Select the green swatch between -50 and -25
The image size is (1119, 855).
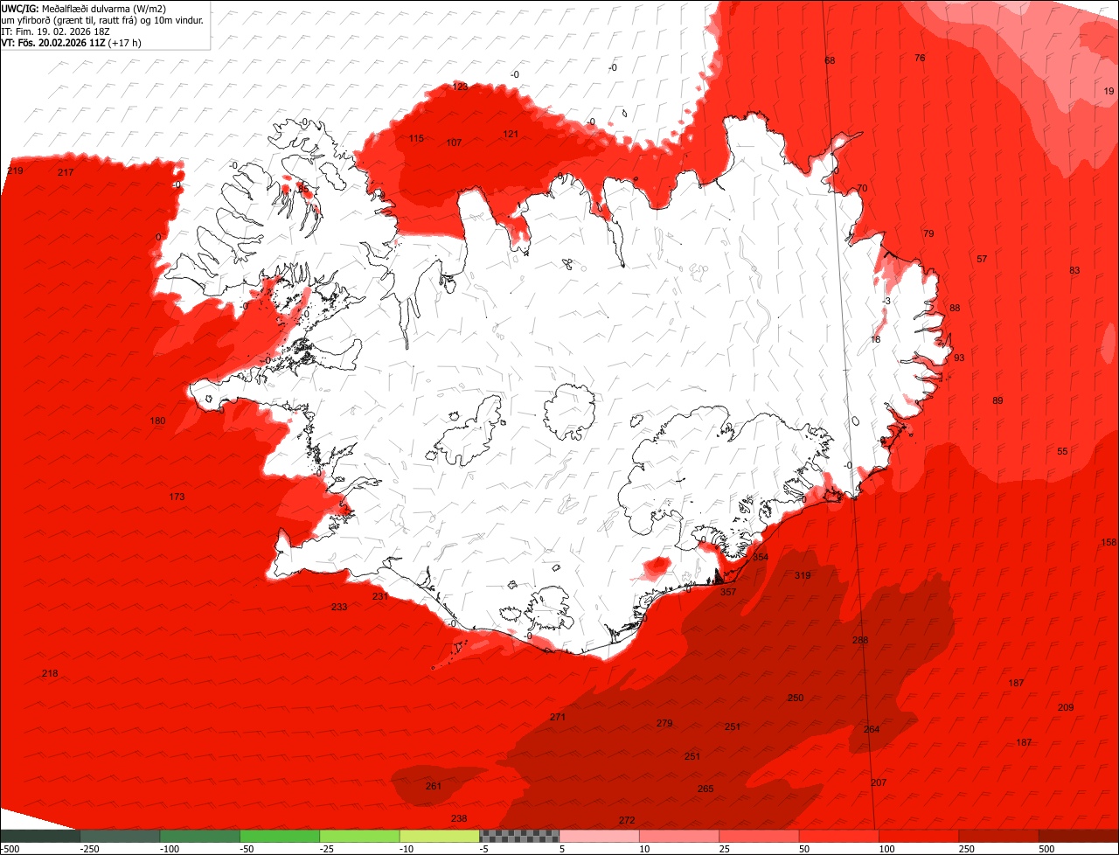click(280, 836)
